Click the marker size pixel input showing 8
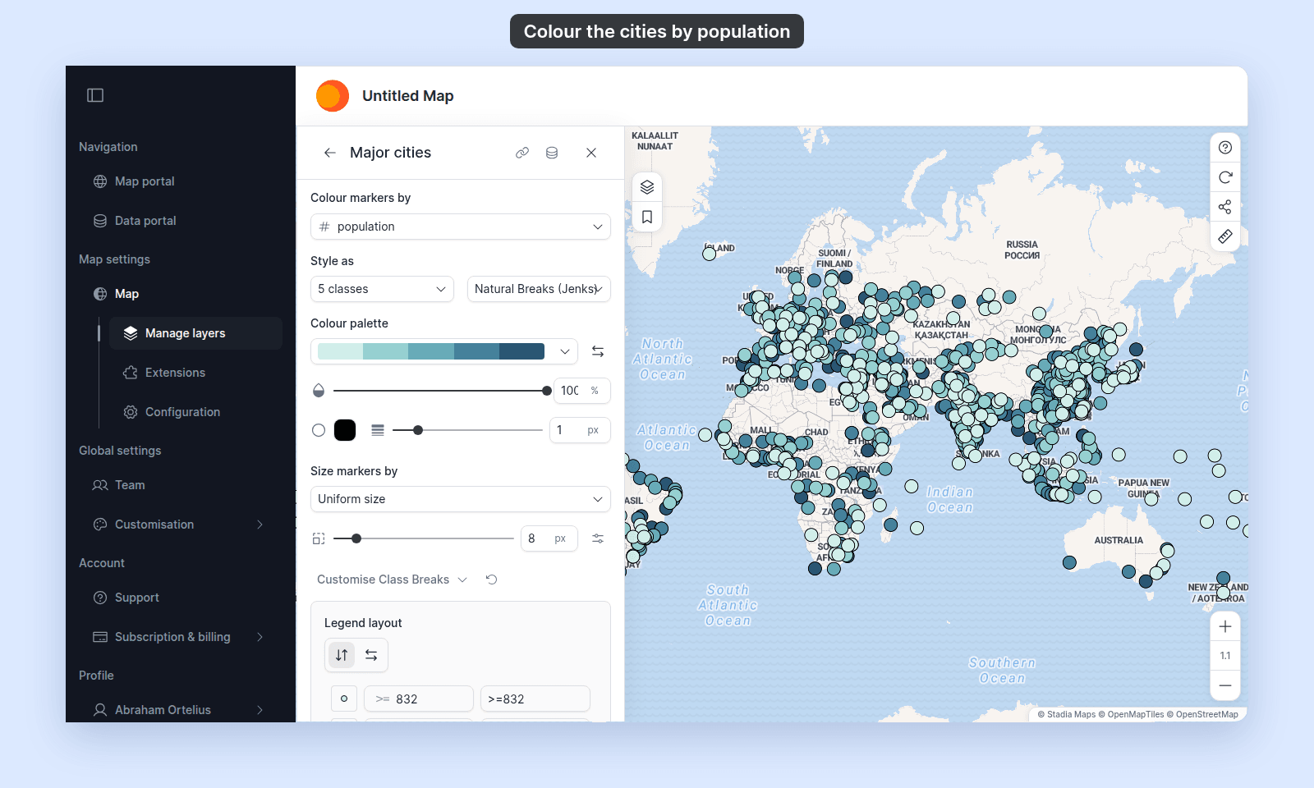Screen dimensions: 1314x788 [549, 538]
